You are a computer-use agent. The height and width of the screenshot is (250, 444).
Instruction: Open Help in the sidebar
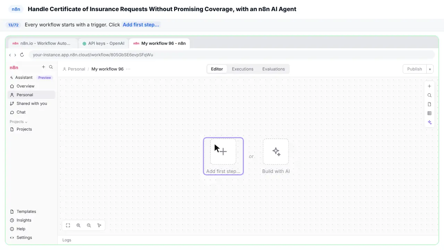click(31, 229)
